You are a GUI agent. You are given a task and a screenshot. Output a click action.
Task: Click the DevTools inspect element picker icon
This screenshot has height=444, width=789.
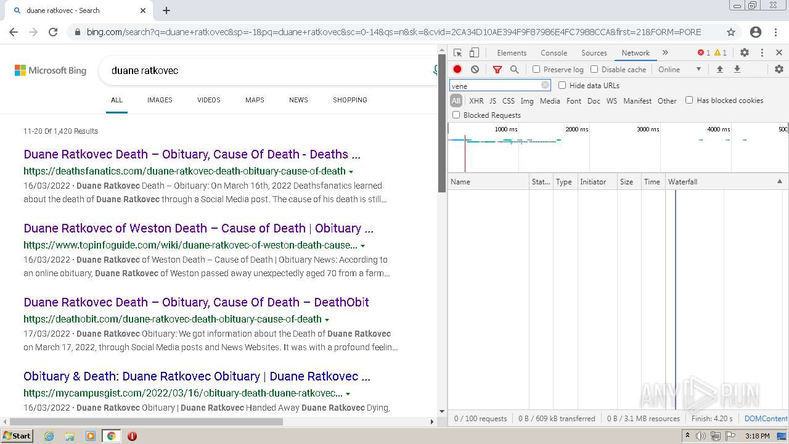tap(457, 53)
